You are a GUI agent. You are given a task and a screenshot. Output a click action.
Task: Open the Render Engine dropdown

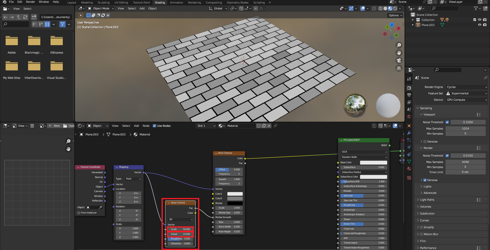pyautogui.click(x=467, y=87)
